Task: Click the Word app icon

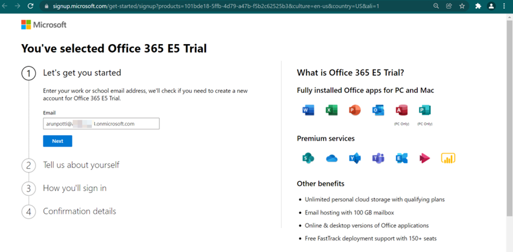Action: point(308,110)
